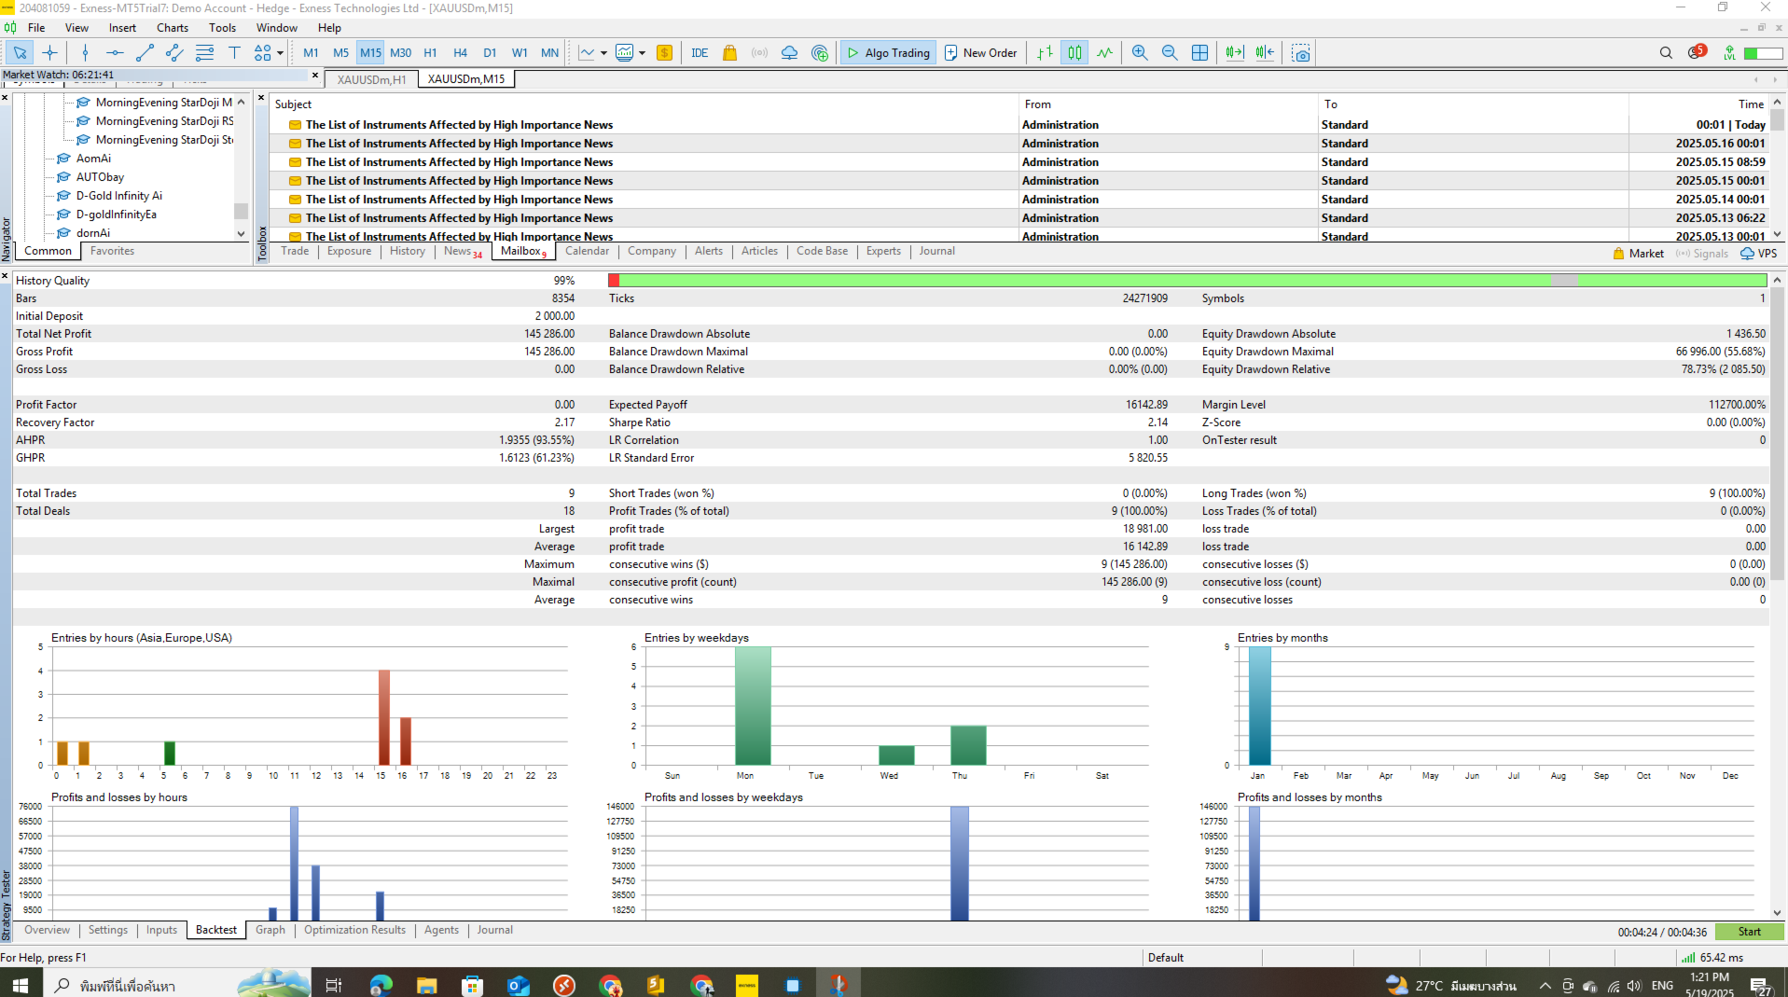
Task: Select the trendline drawing tool
Action: point(145,53)
